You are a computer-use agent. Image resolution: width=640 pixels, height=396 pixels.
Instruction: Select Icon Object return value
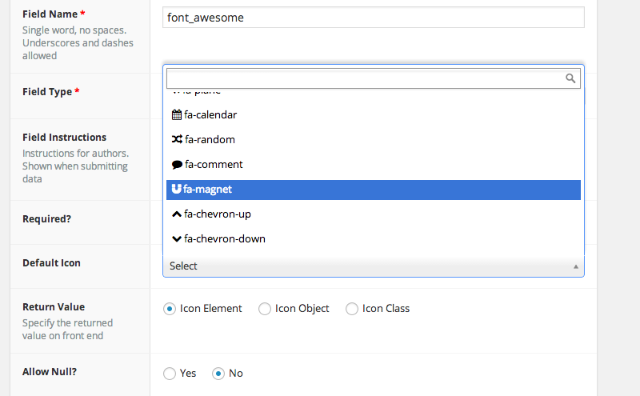click(x=265, y=309)
